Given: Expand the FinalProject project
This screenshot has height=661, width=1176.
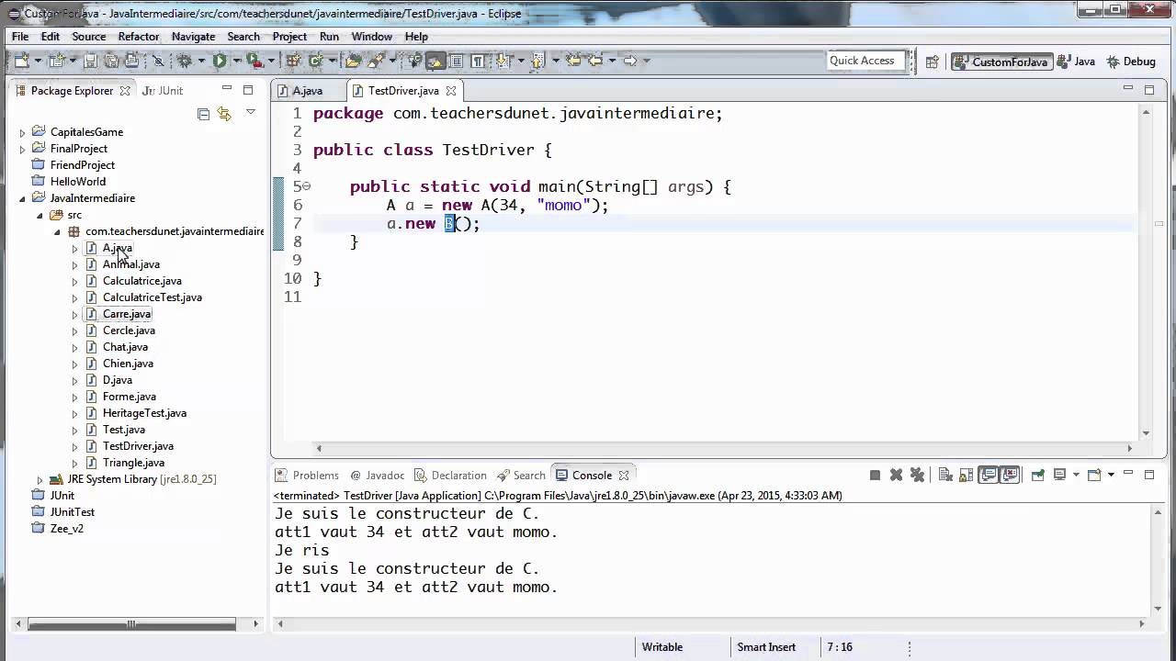Looking at the screenshot, I should (x=23, y=149).
